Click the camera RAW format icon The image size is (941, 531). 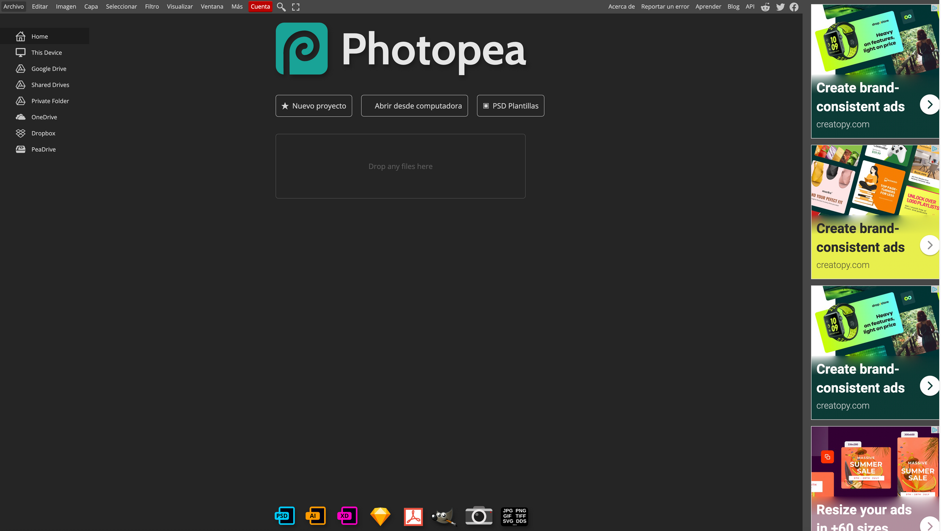(478, 516)
